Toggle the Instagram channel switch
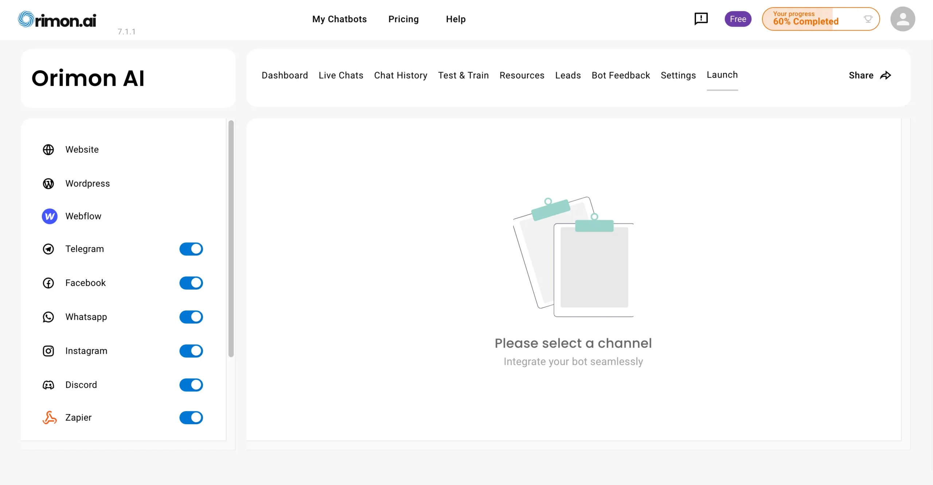The image size is (933, 485). click(191, 351)
